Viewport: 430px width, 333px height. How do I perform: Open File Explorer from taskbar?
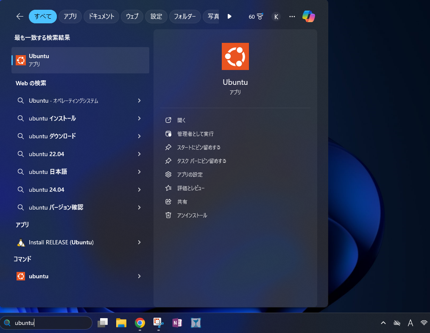121,323
